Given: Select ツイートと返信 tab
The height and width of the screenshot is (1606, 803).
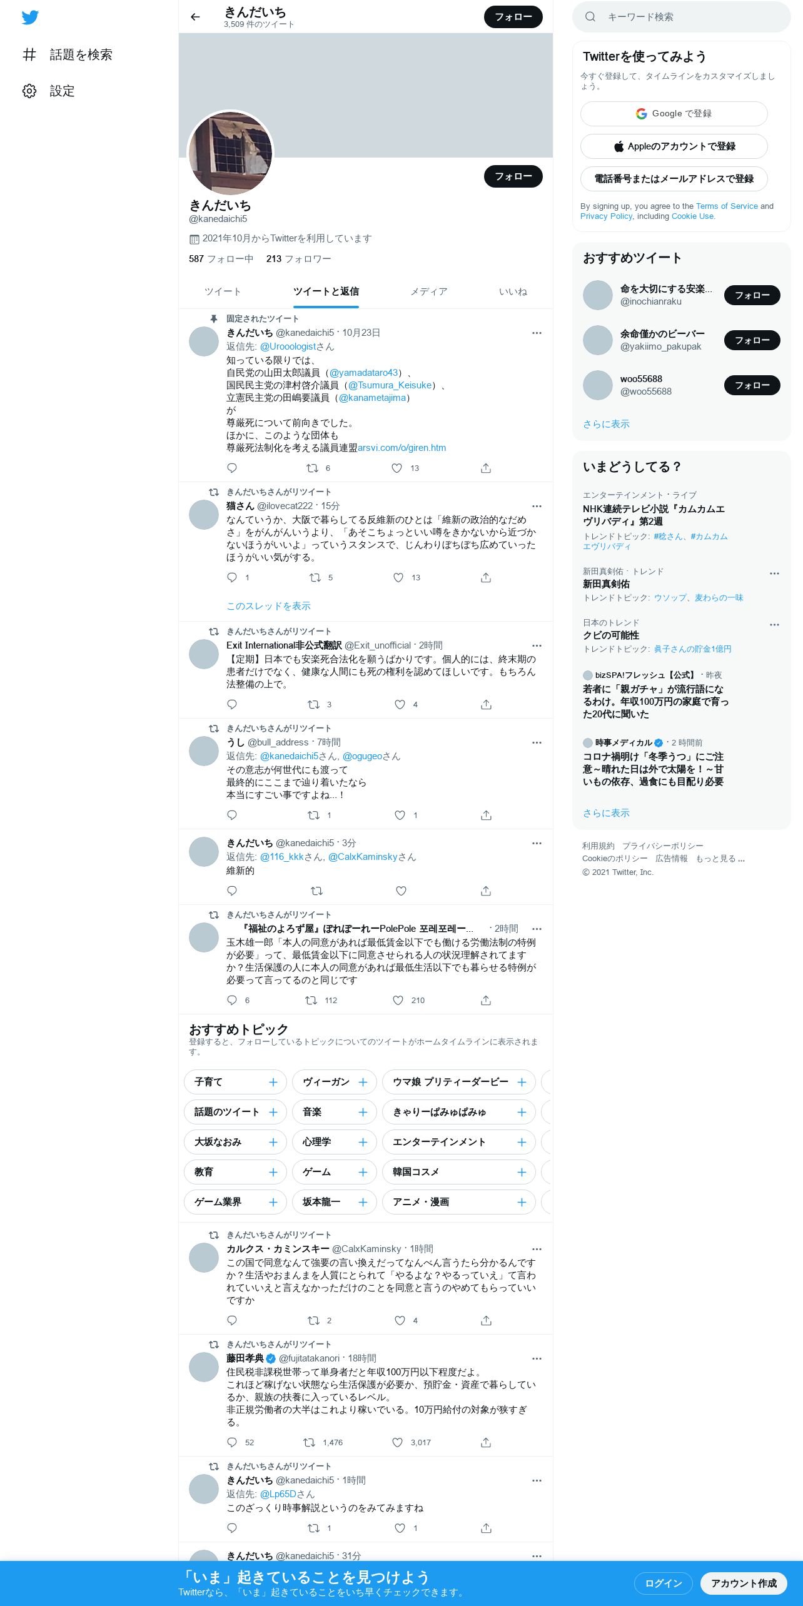Looking at the screenshot, I should tap(326, 291).
